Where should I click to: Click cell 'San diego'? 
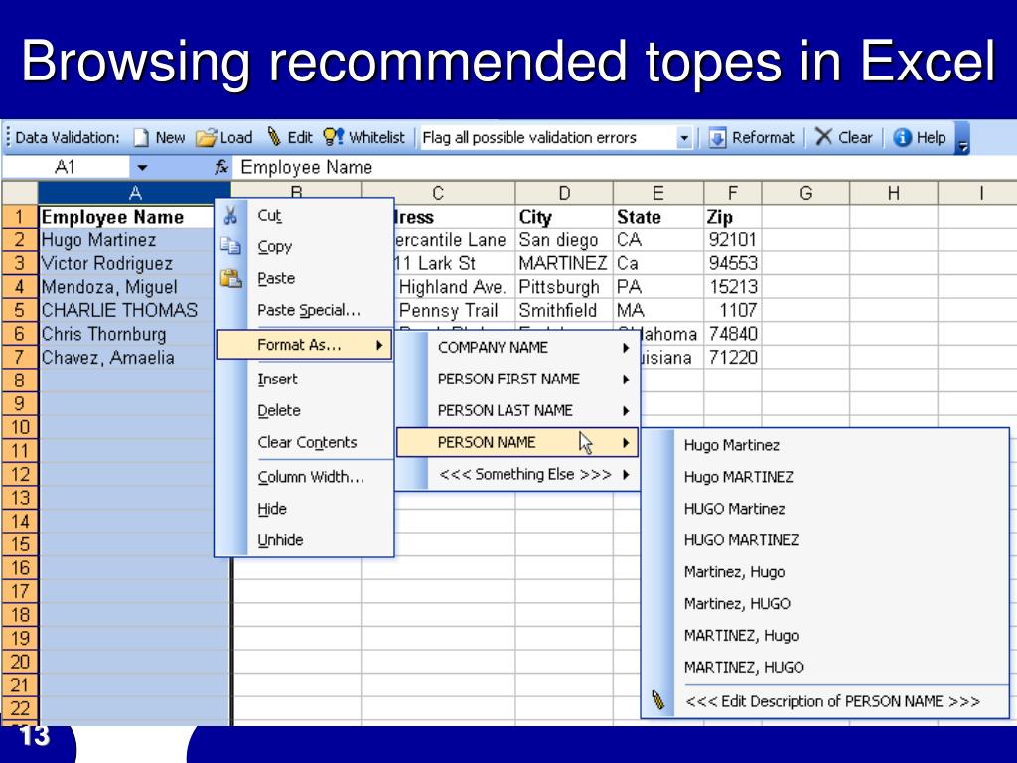tap(564, 240)
